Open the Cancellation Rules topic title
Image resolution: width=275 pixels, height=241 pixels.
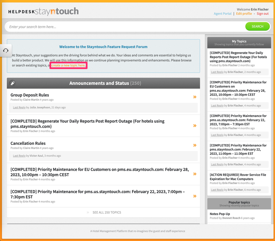(x=28, y=143)
